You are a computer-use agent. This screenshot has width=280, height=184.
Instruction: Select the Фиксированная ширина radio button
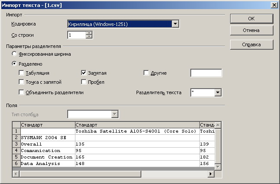(x=15, y=54)
